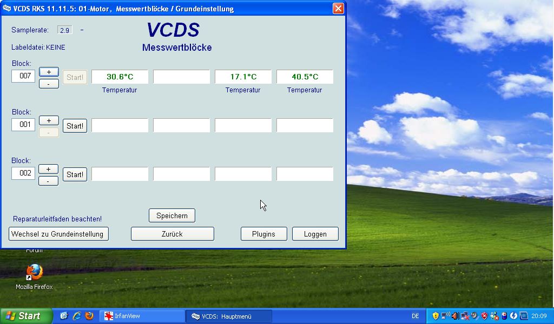Open the disconnected network tray icon
The width and height of the screenshot is (554, 324).
click(465, 316)
